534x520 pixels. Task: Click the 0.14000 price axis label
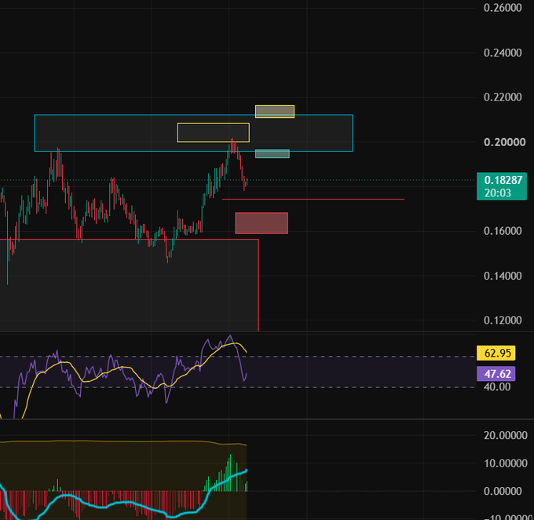503,276
